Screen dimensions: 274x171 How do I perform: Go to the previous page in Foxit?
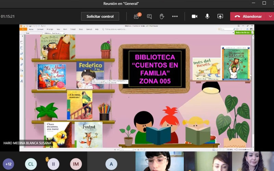(x=118, y=150)
